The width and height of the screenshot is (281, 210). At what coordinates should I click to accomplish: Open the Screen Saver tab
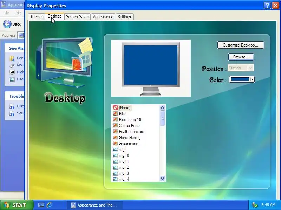coord(77,17)
